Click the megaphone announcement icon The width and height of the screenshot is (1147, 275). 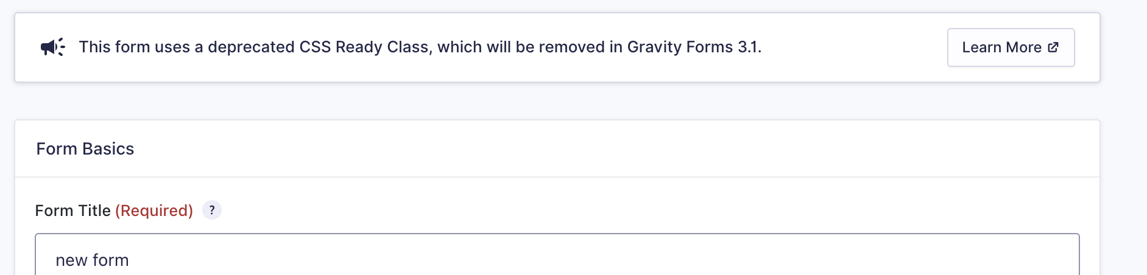pos(53,47)
